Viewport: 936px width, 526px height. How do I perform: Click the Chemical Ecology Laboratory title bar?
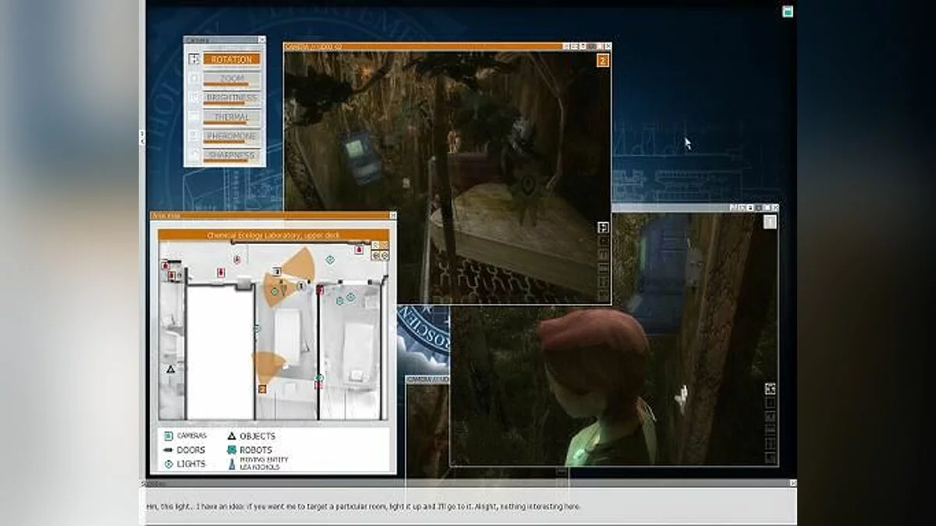pos(274,235)
